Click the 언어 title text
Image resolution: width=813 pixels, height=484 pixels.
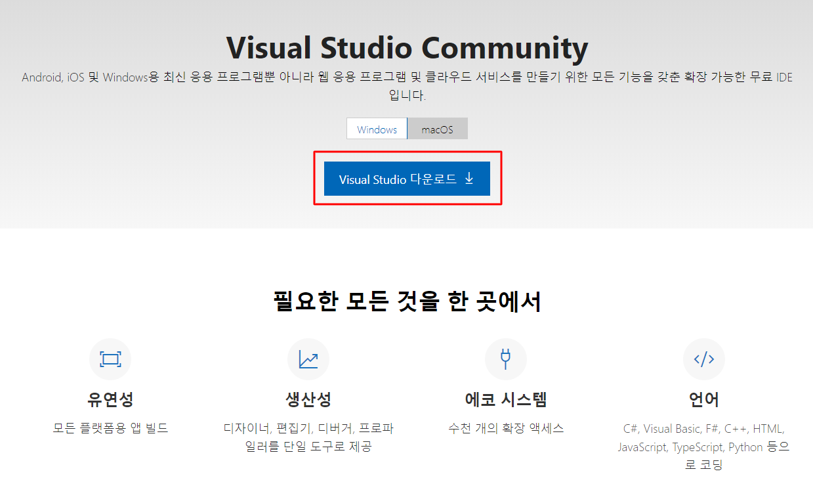point(704,399)
